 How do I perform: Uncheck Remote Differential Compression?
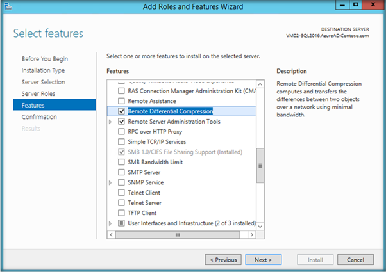pos(122,111)
